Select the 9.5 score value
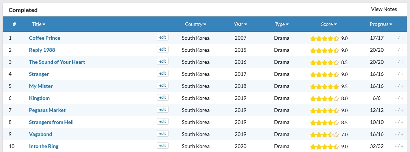410x152 pixels. click(x=344, y=87)
